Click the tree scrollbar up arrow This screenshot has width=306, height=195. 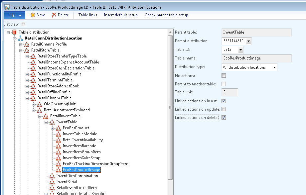point(170,32)
